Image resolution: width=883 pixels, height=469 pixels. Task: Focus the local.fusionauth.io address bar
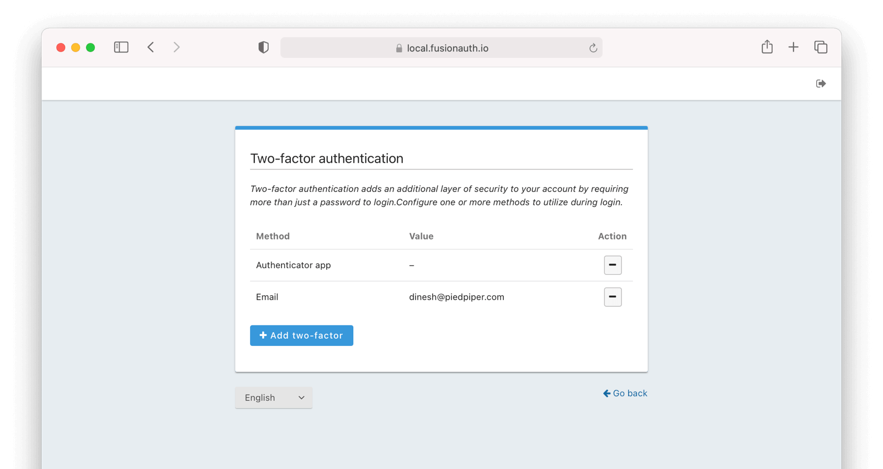(x=441, y=48)
